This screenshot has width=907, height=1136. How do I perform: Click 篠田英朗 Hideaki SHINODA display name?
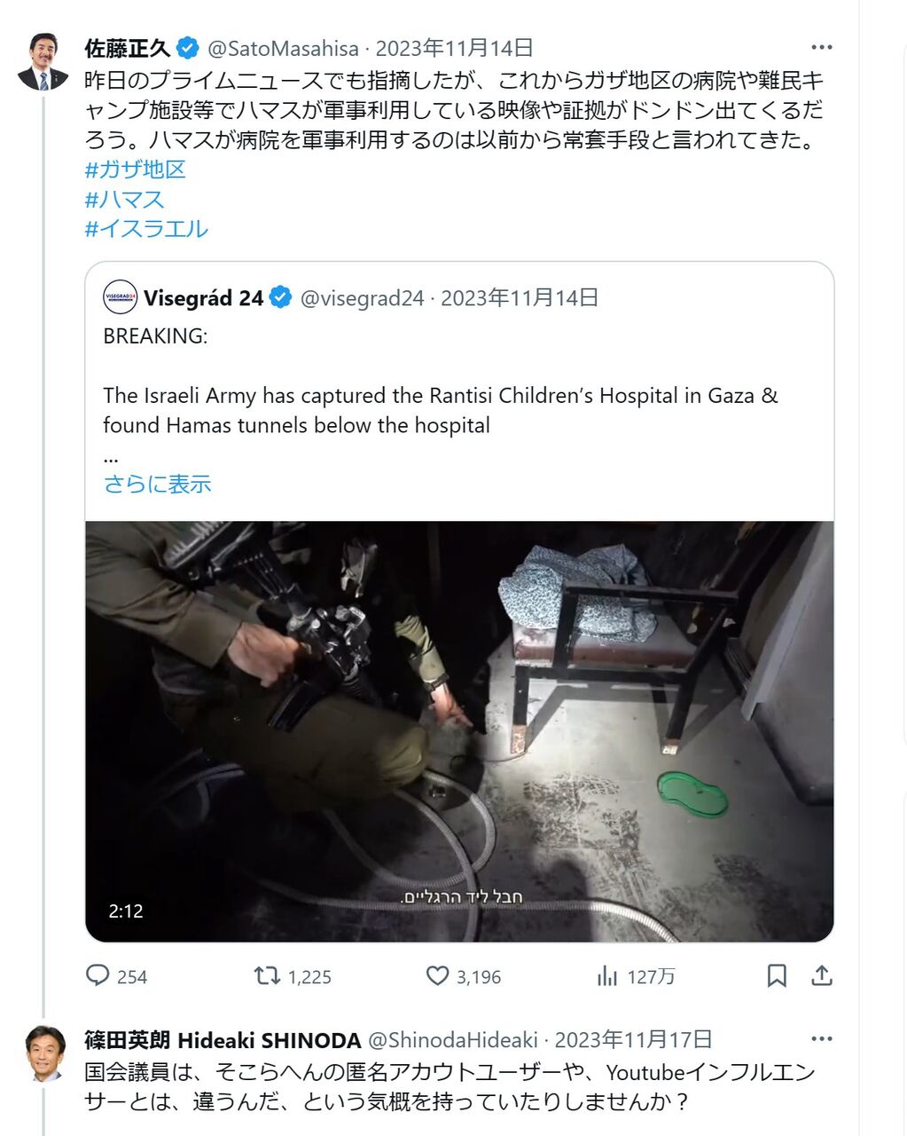(x=223, y=1039)
